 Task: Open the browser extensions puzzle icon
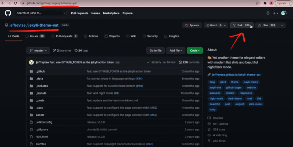tap(265, 3)
